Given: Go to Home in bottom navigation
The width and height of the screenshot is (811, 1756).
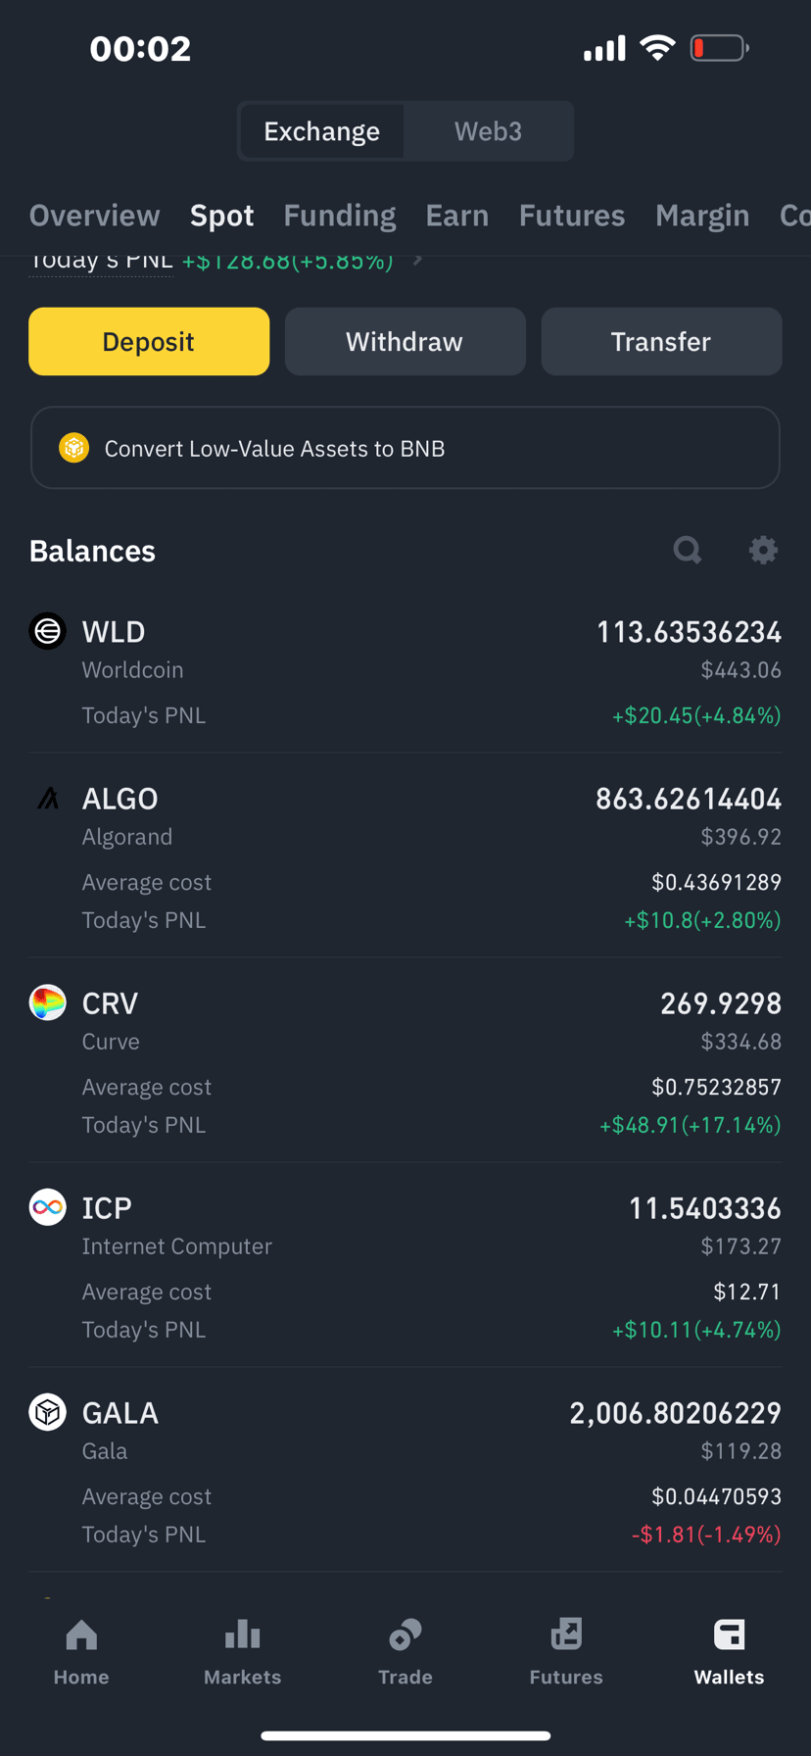Looking at the screenshot, I should [x=81, y=1652].
